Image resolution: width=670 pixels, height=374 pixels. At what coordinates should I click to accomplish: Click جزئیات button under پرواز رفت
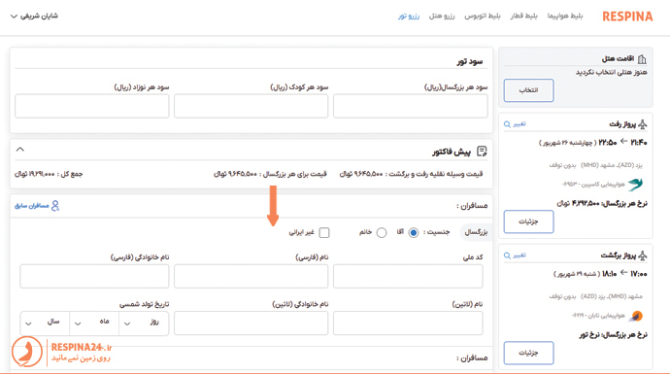coord(528,221)
